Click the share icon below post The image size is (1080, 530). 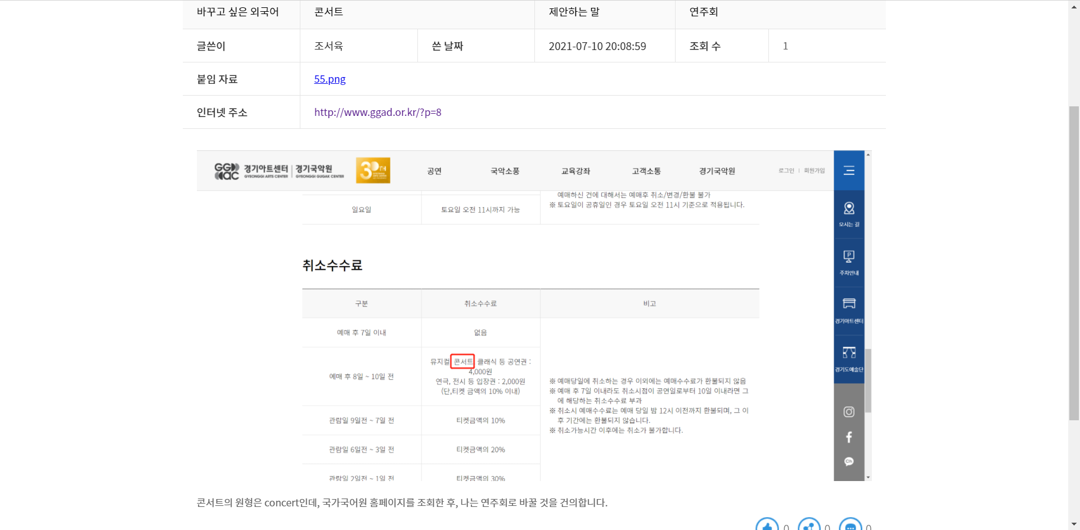click(x=809, y=525)
